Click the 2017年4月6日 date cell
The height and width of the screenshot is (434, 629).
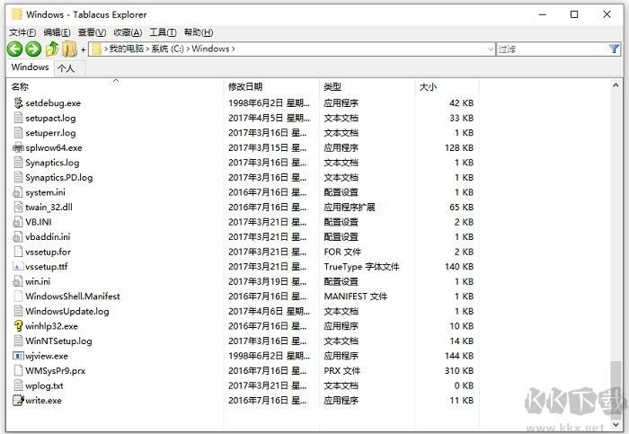[x=269, y=311]
